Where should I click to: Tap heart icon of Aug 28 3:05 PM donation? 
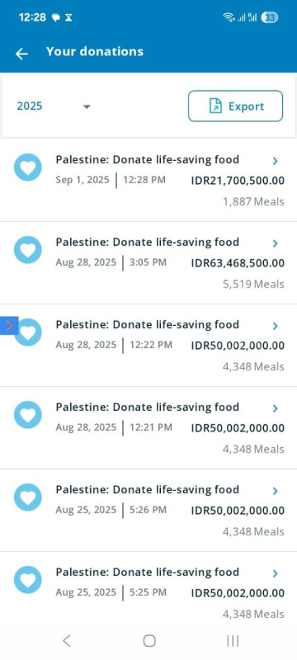[28, 250]
